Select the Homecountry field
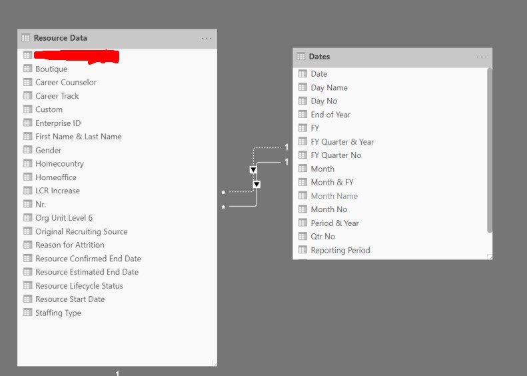The width and height of the screenshot is (527, 376). point(59,164)
